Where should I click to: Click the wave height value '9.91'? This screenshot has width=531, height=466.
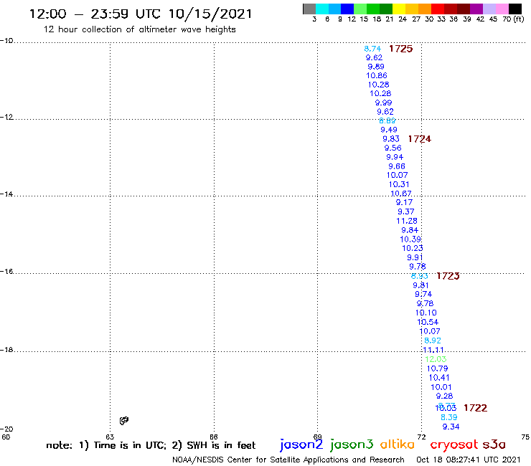(415, 257)
